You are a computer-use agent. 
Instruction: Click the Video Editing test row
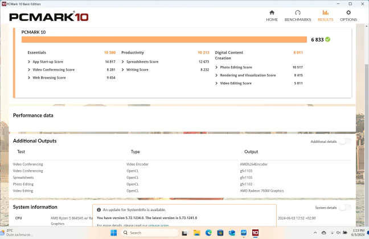pos(23,191)
